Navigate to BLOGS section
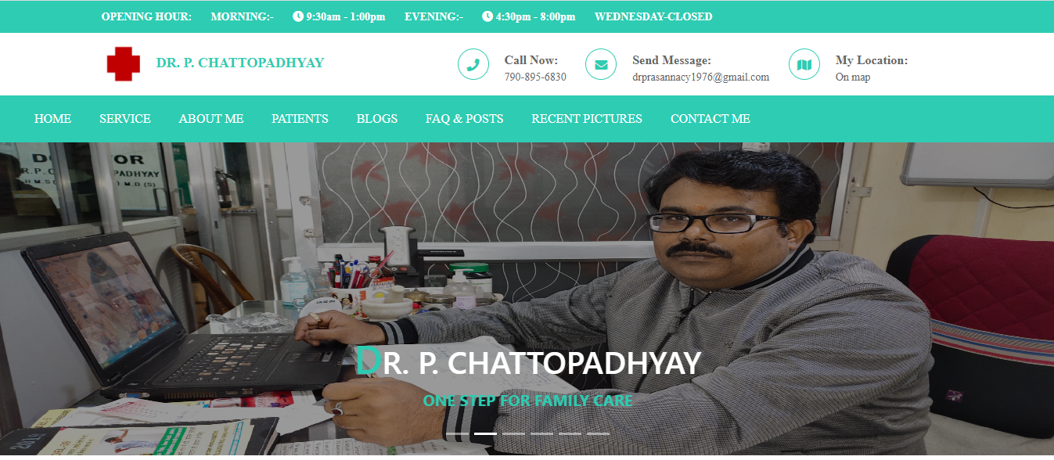 (377, 119)
